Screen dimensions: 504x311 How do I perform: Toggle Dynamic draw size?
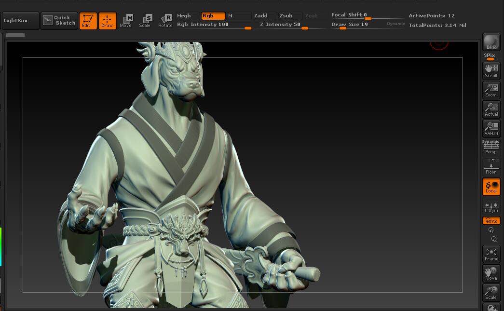[395, 24]
